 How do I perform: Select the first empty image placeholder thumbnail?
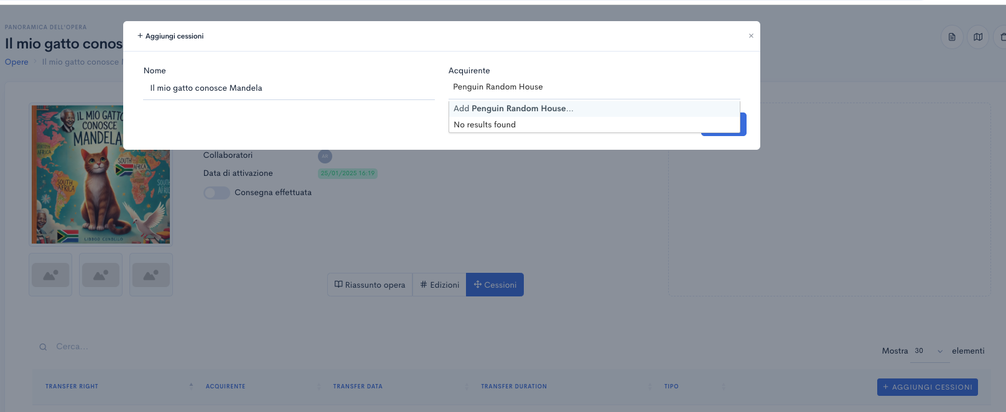click(50, 275)
